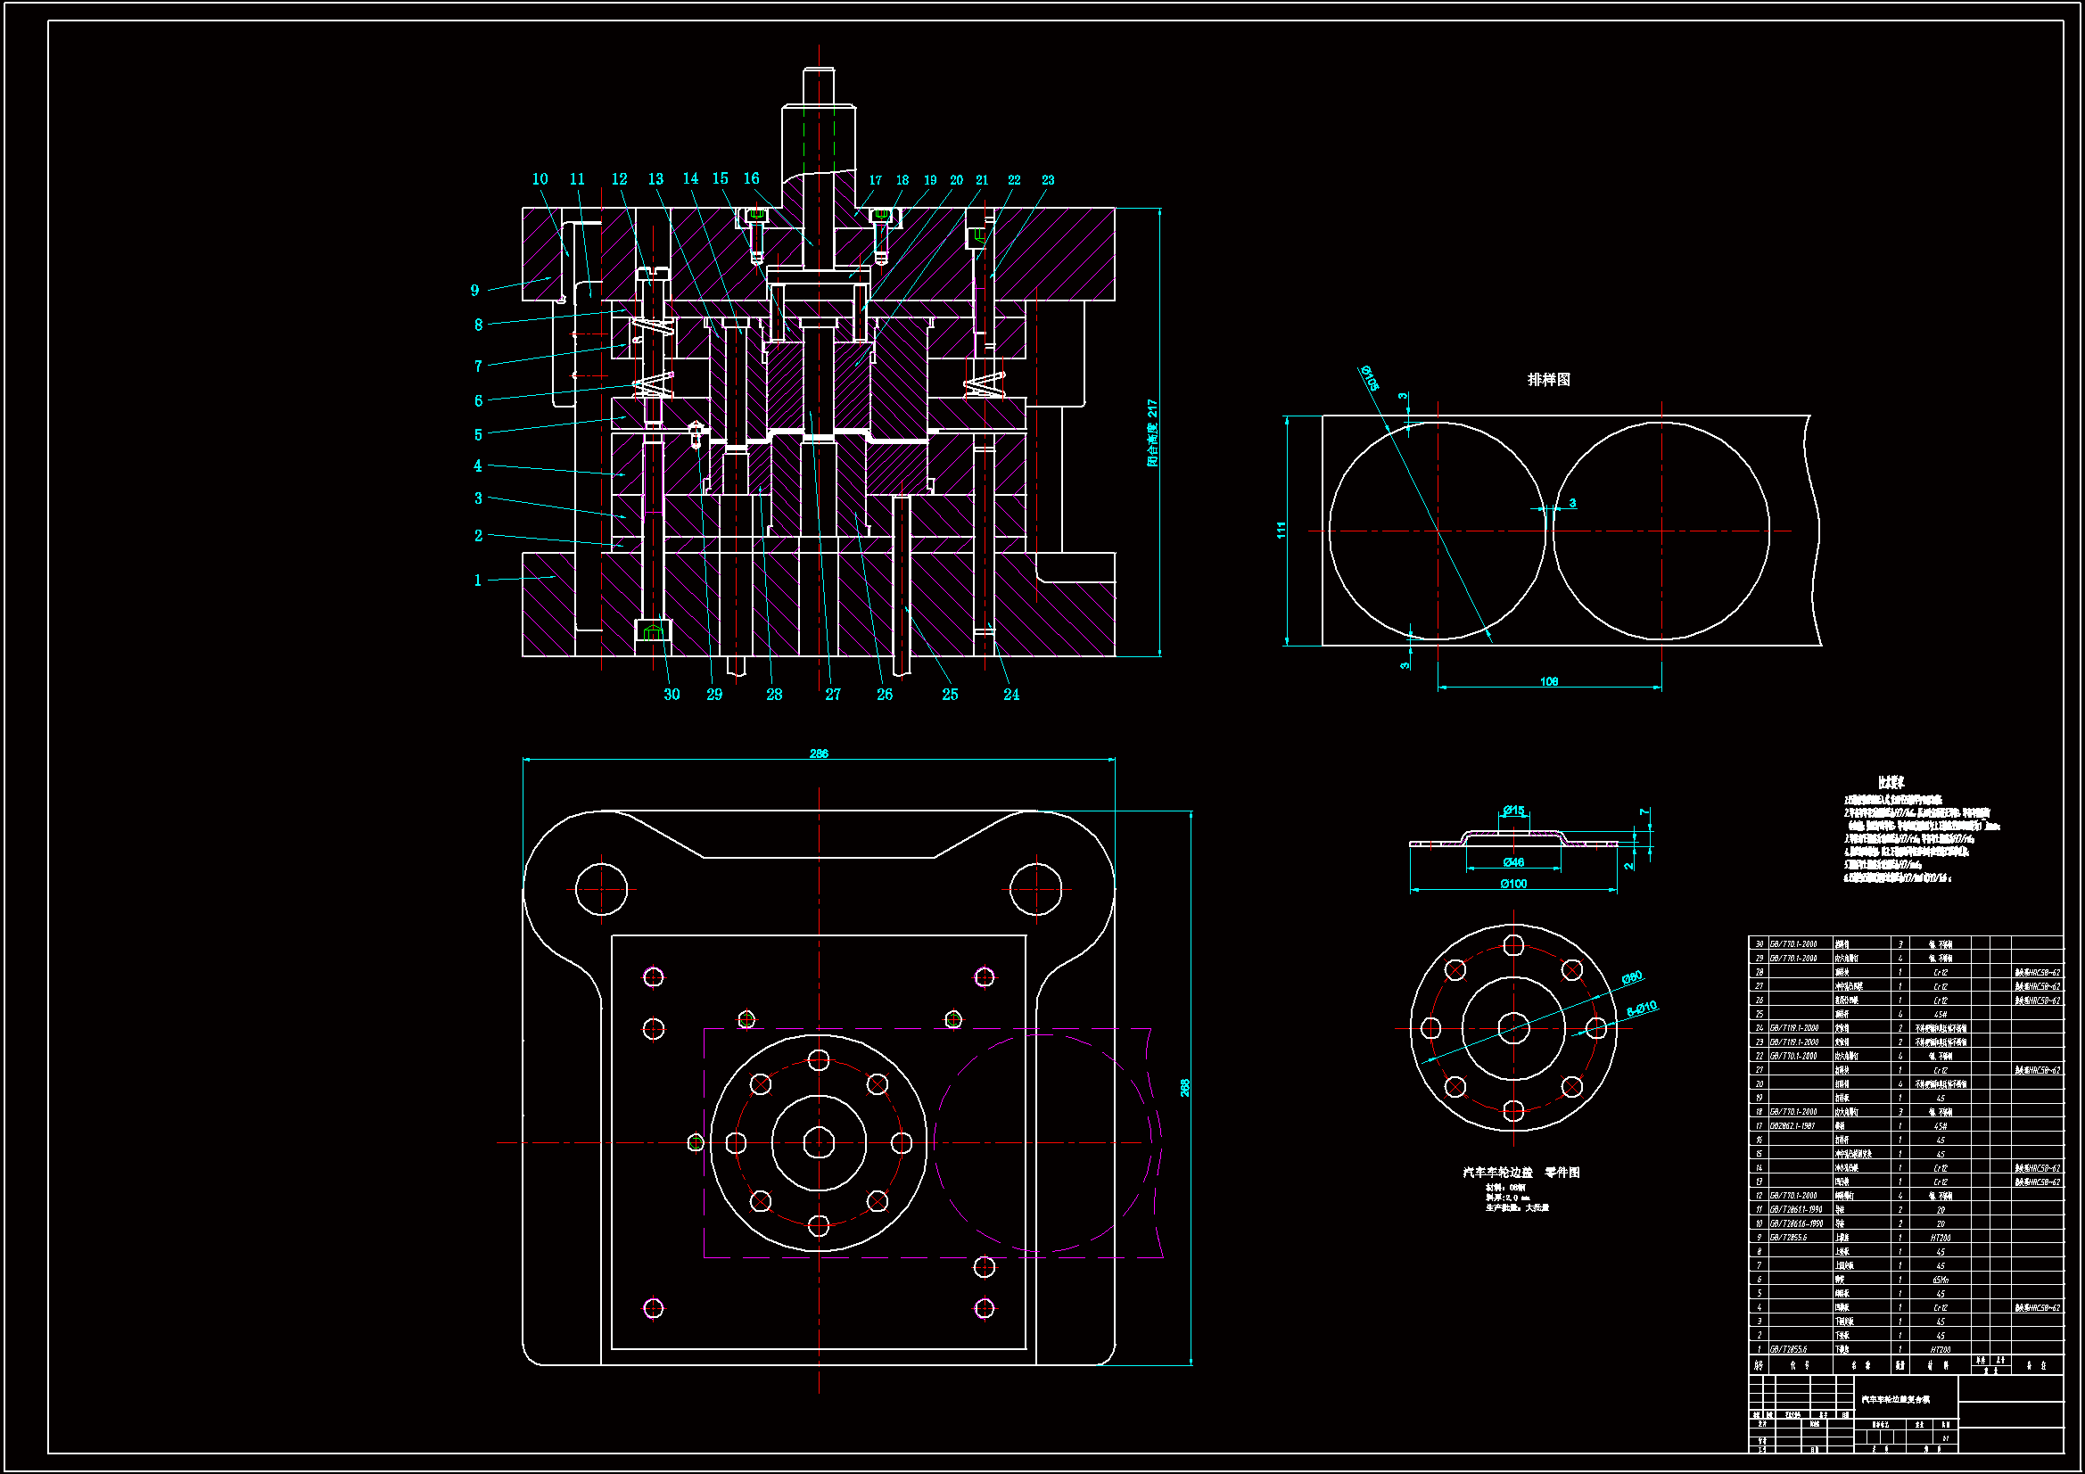Select the 111 strip width dimension
The image size is (2085, 1474).
[x=1281, y=530]
